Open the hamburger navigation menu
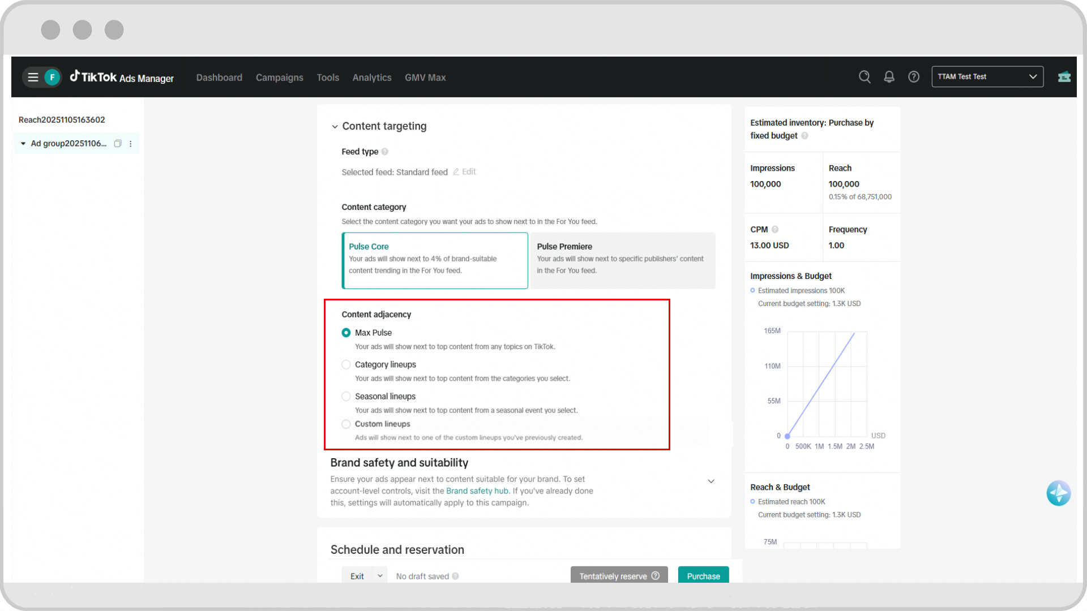Screen dimensions: 1087x611 click(33, 77)
